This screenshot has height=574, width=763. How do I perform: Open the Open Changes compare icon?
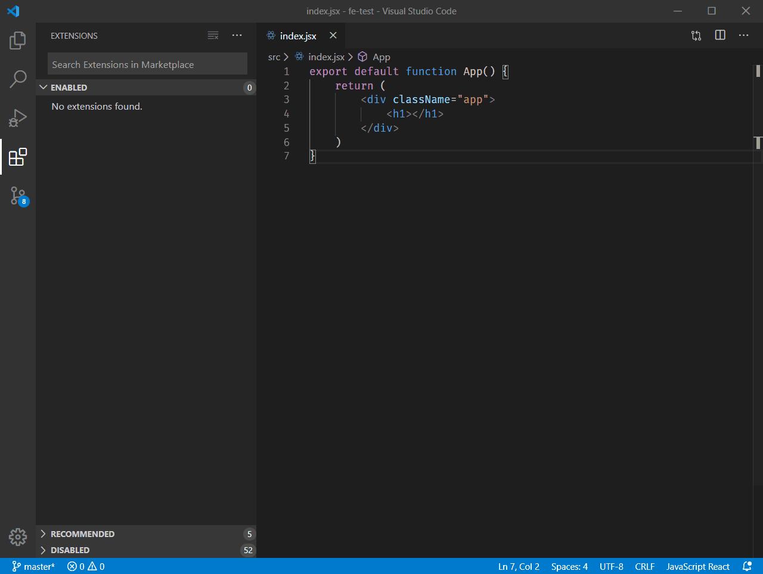coord(695,35)
